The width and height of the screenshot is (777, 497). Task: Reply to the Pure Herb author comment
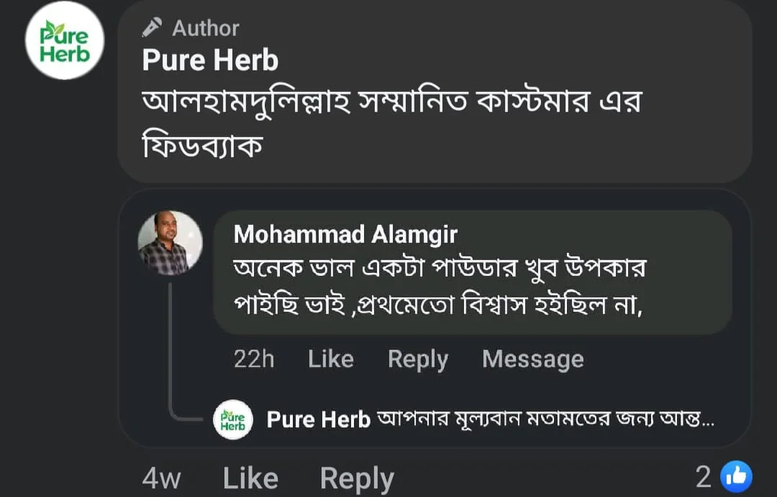pyautogui.click(x=357, y=478)
